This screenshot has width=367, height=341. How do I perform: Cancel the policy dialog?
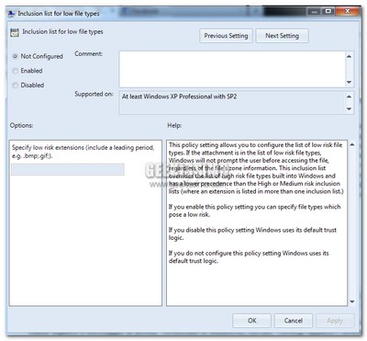coord(294,321)
